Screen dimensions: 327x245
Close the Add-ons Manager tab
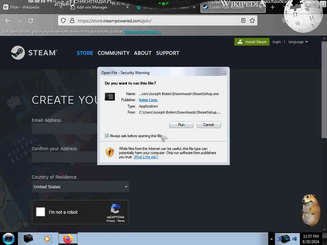(127, 7)
